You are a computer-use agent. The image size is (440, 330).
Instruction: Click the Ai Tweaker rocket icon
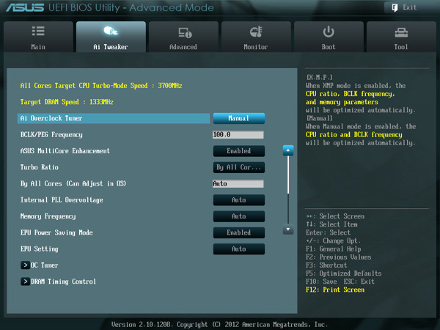(x=111, y=31)
